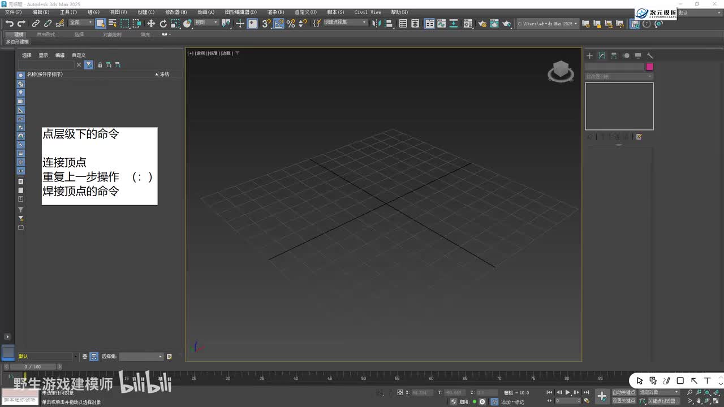724x407 pixels.
Task: Activate the Select and Move tool
Action: (151, 23)
